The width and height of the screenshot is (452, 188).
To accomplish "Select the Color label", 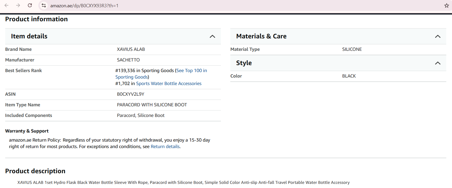I will [x=236, y=76].
